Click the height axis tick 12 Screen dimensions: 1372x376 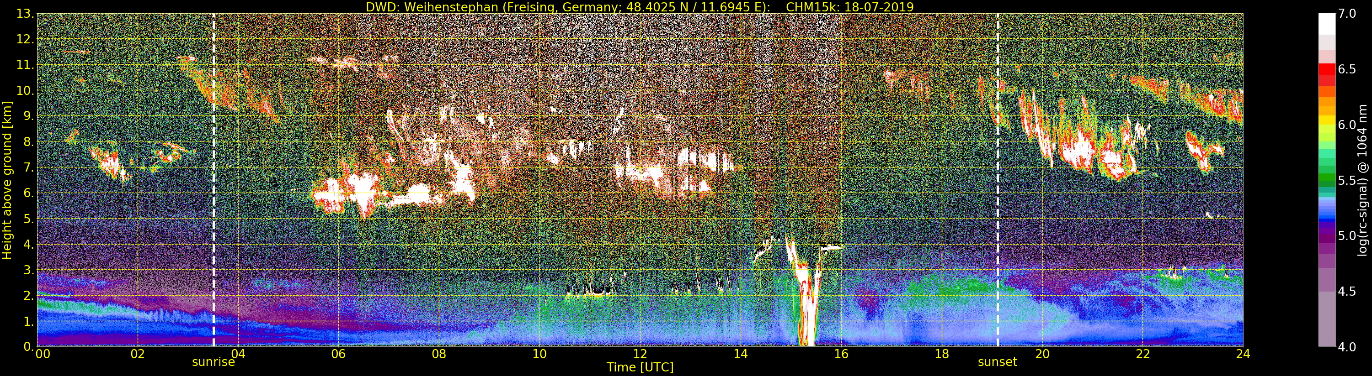pos(25,39)
